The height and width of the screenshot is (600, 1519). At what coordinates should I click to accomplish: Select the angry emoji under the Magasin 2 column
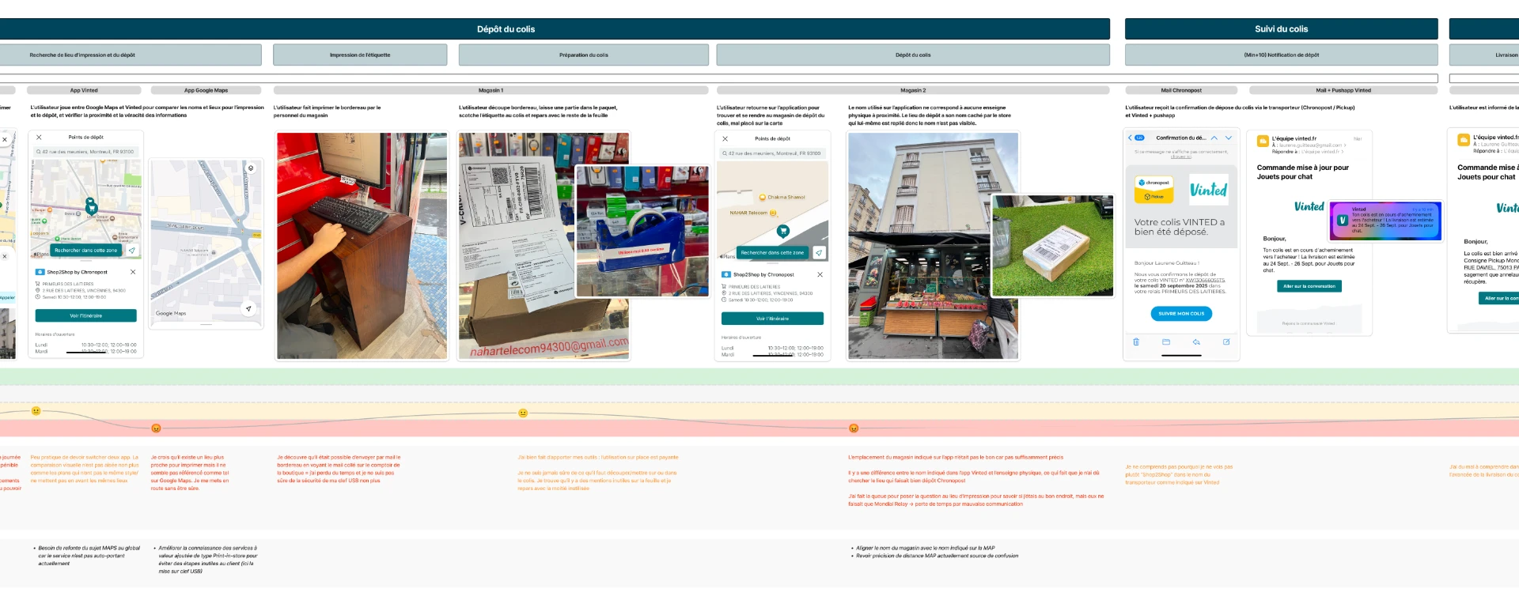click(854, 428)
